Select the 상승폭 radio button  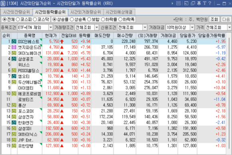(x=72, y=19)
